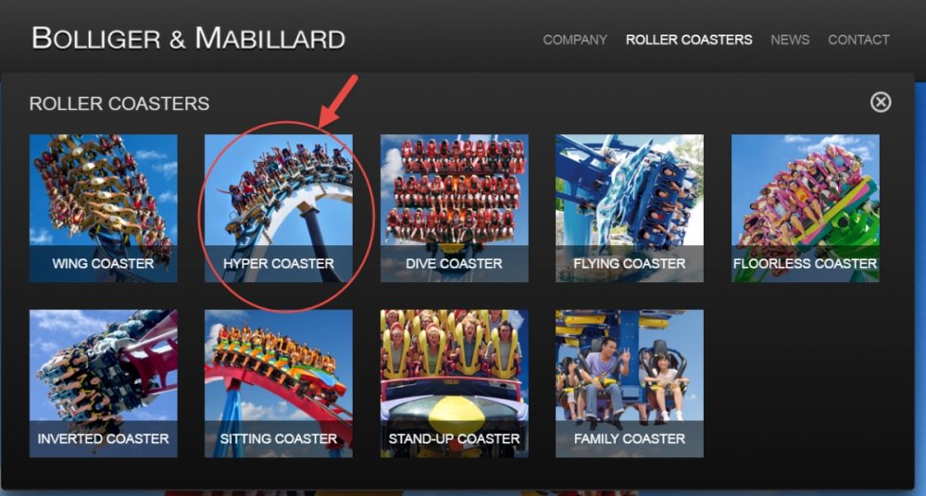The width and height of the screenshot is (926, 496).
Task: Select the Hyper Coaster image tile
Action: click(279, 208)
